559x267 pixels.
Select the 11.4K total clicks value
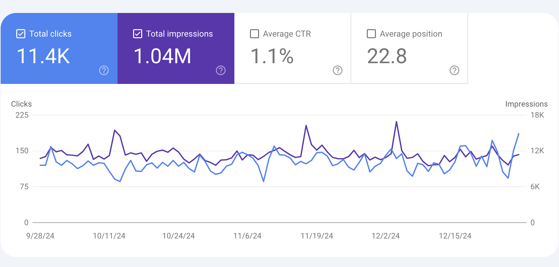coord(43,56)
